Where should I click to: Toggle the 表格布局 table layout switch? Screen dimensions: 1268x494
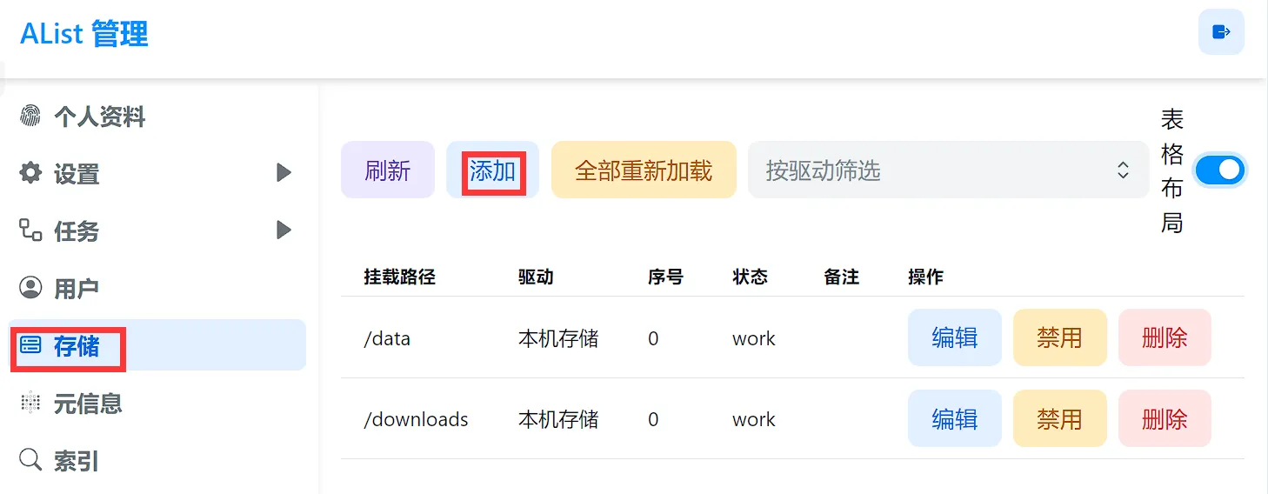[1219, 170]
